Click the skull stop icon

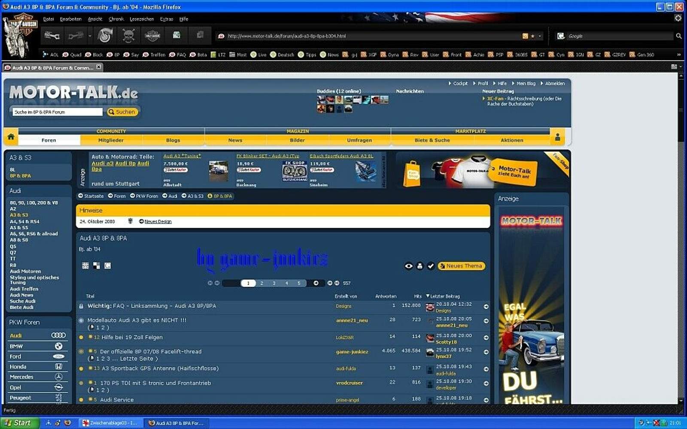tap(128, 36)
